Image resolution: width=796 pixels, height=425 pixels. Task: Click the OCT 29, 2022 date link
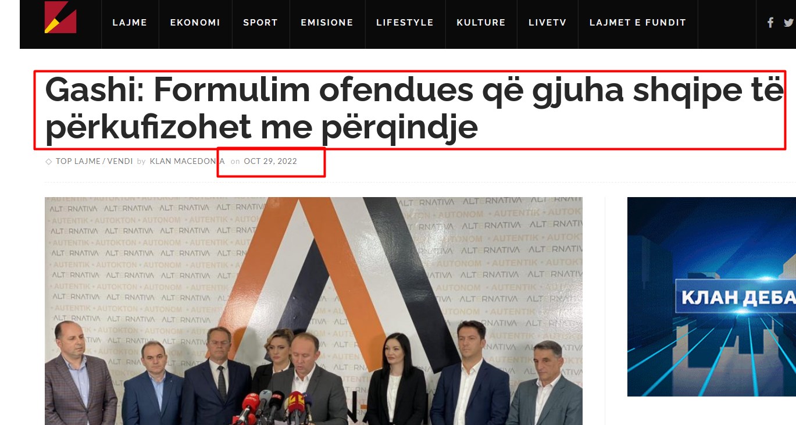point(270,161)
